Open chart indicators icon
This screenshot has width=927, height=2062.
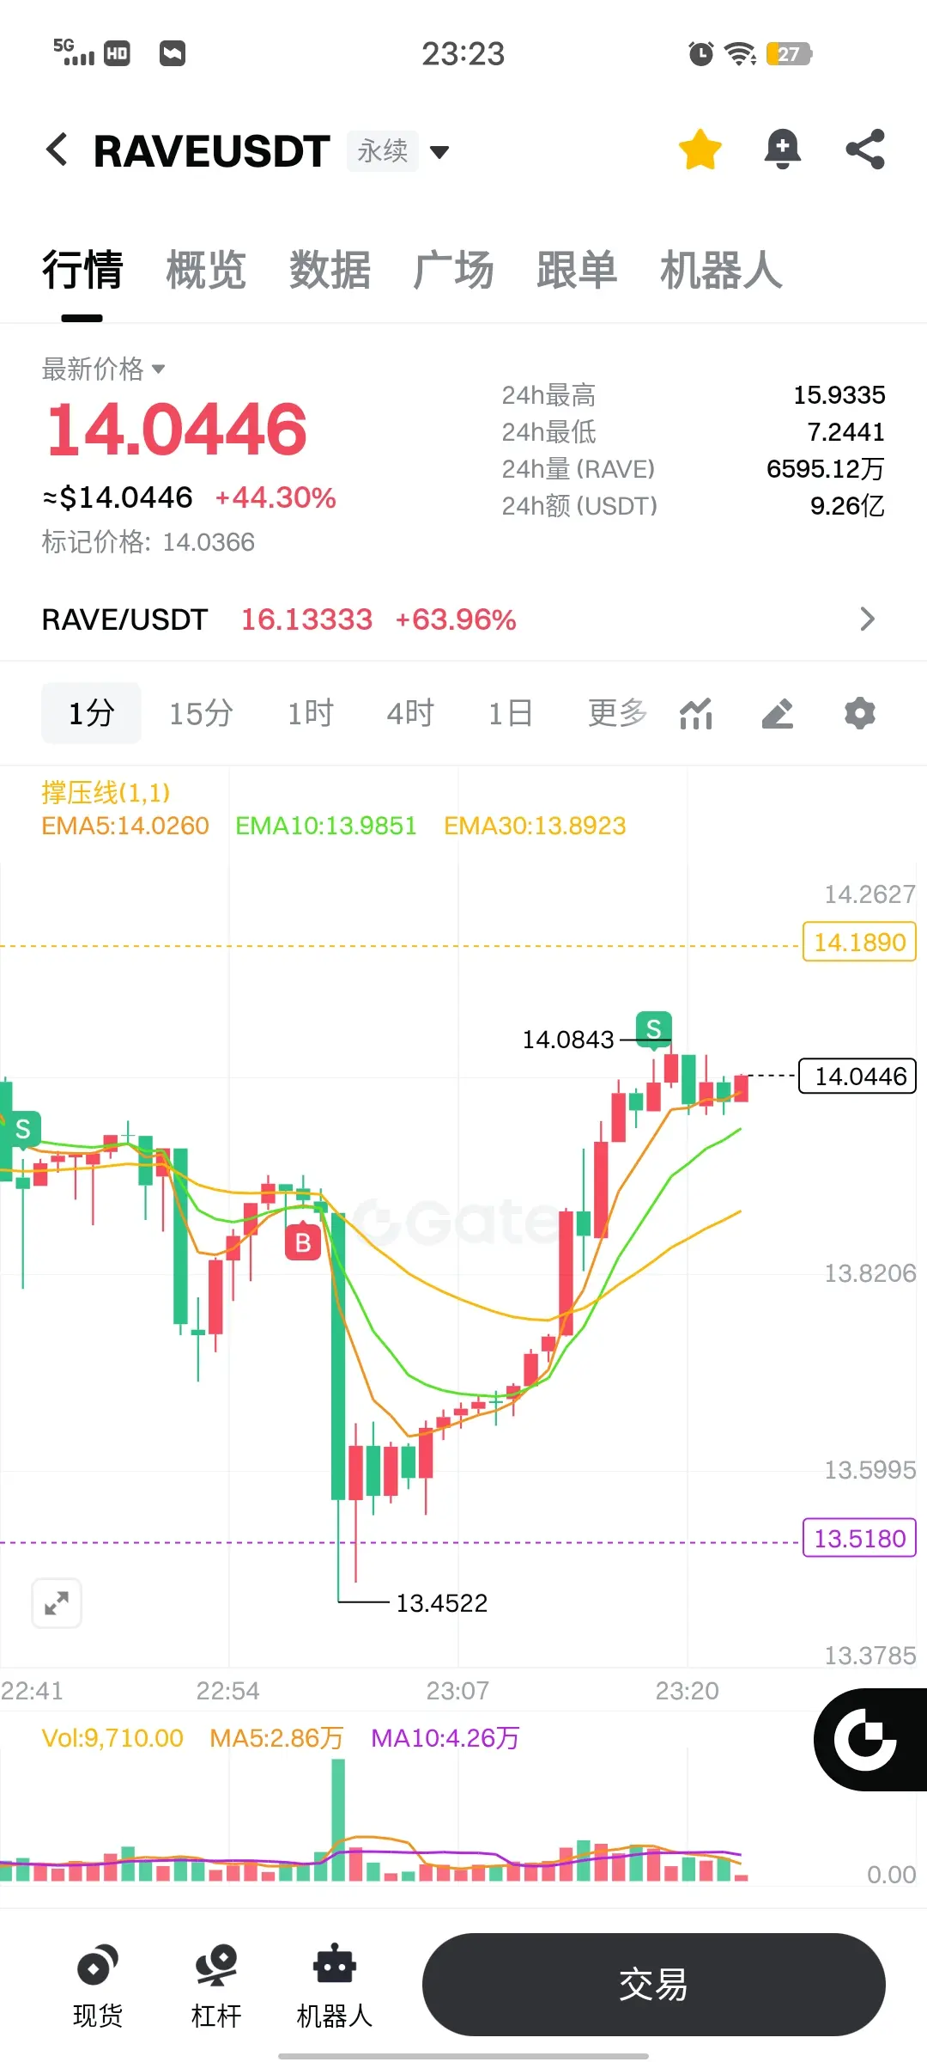click(x=696, y=713)
